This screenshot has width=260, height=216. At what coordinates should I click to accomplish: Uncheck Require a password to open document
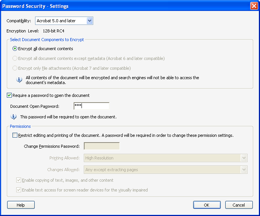[x=9, y=95]
